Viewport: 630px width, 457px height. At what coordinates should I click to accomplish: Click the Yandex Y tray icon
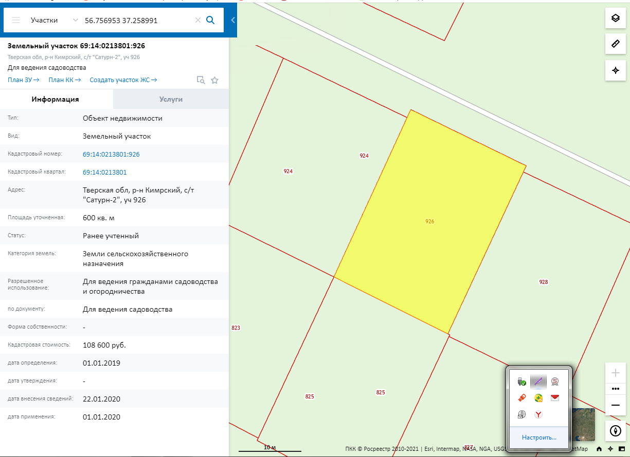click(538, 414)
